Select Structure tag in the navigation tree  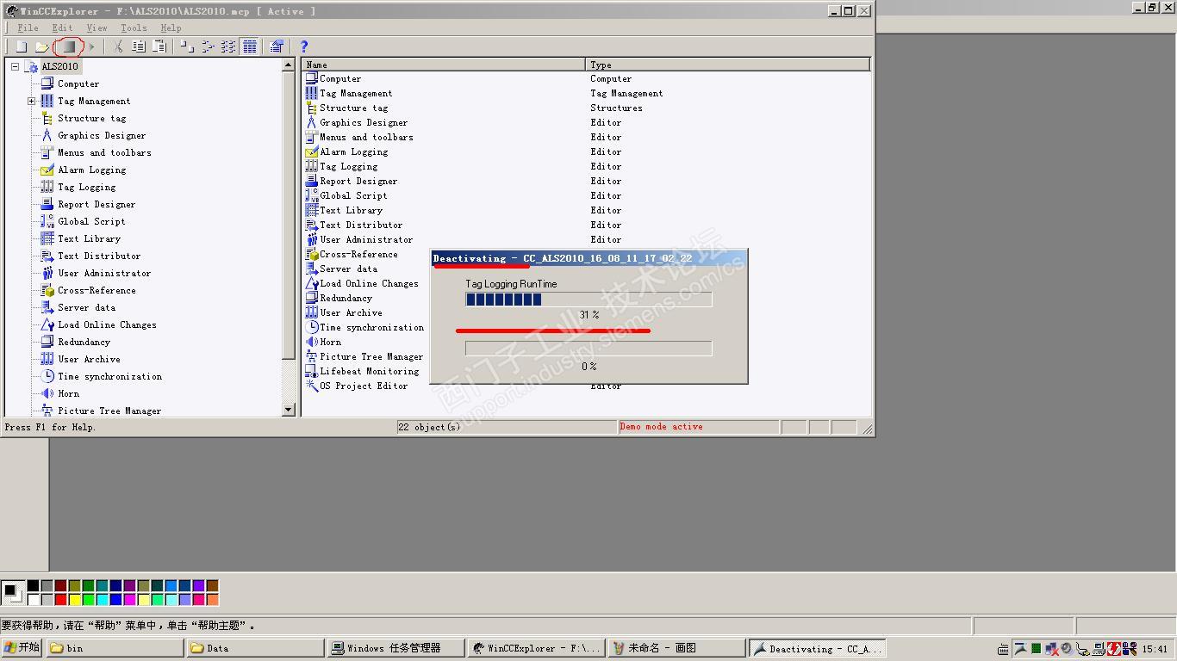(x=92, y=118)
